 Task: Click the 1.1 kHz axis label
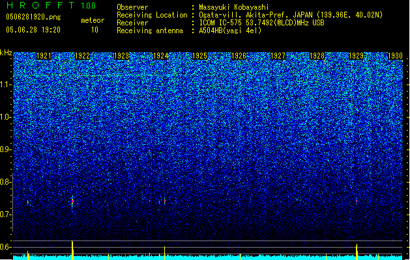click(x=6, y=84)
